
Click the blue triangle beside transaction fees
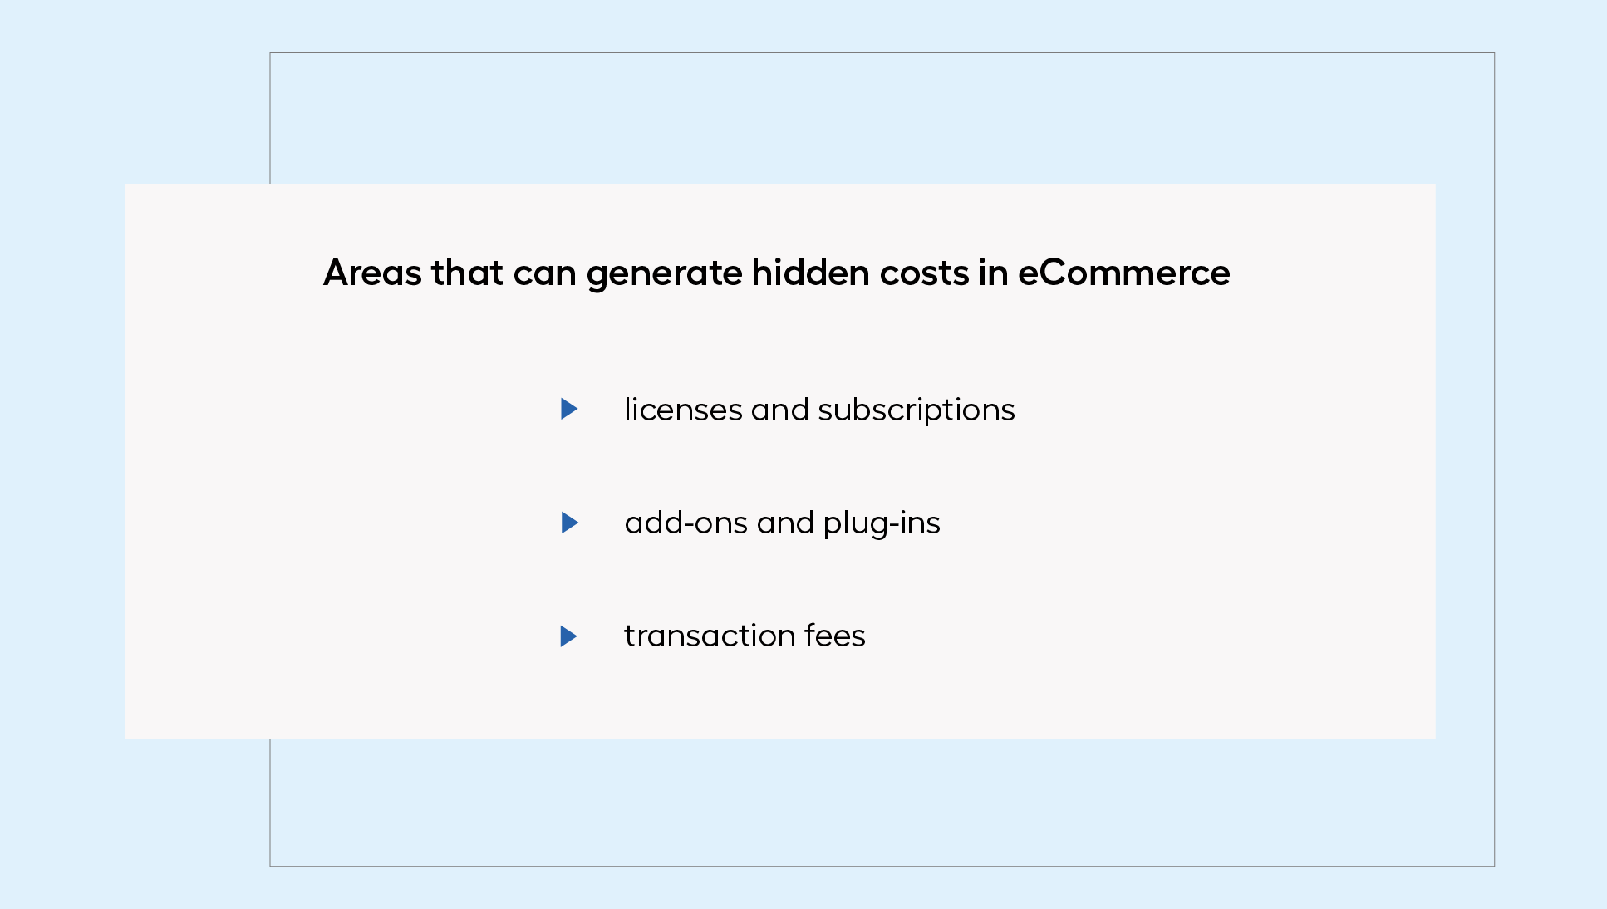click(x=569, y=636)
